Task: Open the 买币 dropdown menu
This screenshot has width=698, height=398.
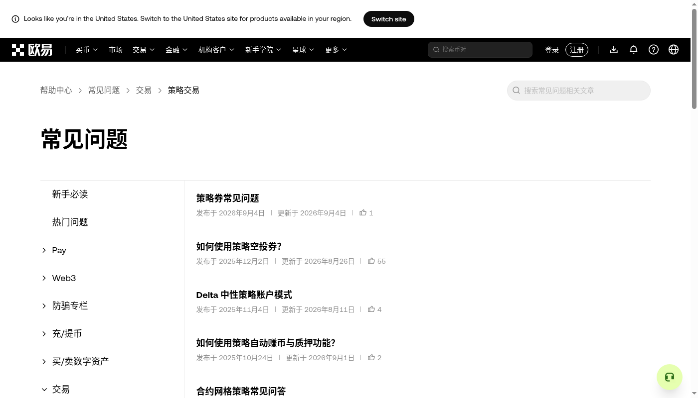Action: click(87, 50)
